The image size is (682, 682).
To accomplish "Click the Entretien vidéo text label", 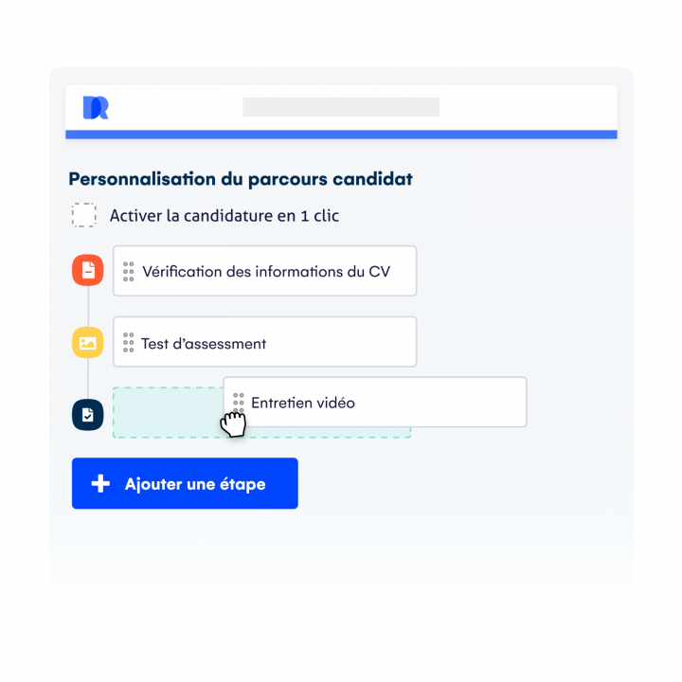I will tap(303, 403).
